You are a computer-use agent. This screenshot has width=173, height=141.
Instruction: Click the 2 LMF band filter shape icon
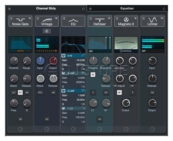(84, 91)
